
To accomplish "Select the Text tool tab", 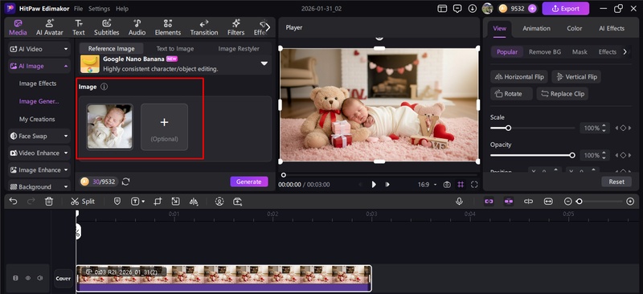I will (x=78, y=27).
